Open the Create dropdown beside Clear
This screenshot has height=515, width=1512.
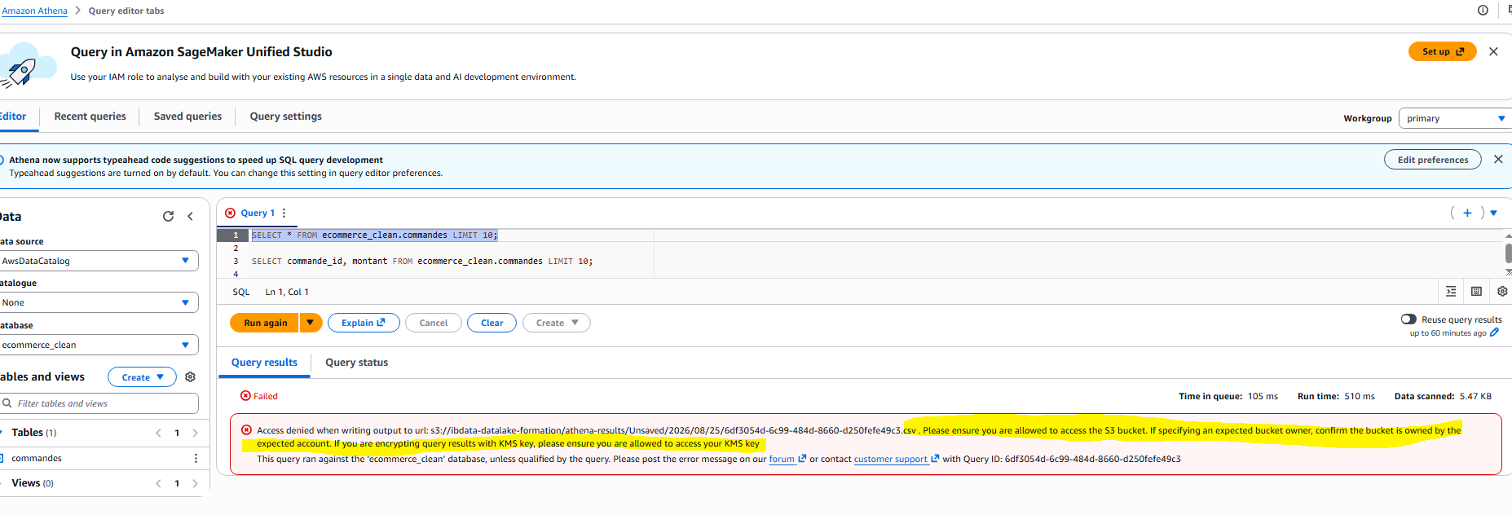pos(557,323)
